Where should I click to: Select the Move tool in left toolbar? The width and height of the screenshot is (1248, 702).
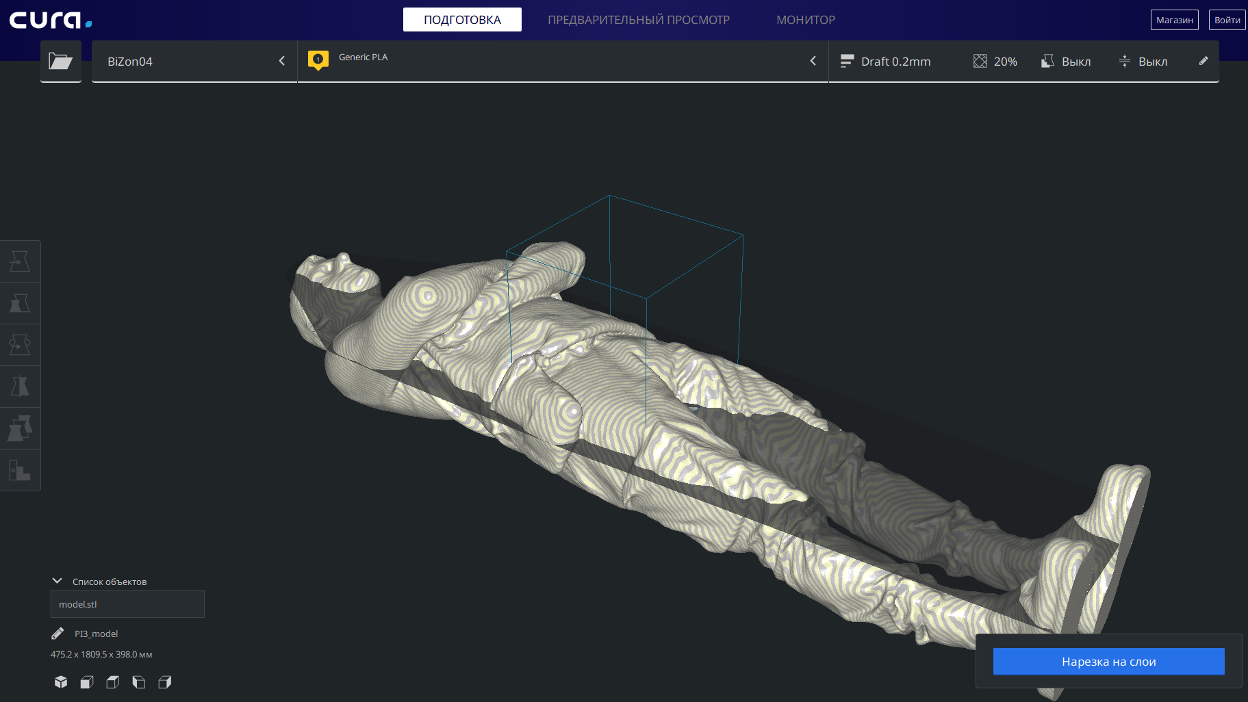(20, 261)
